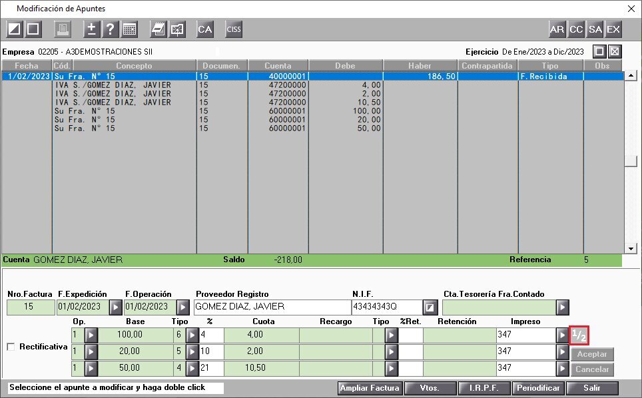Image resolution: width=642 pixels, height=398 pixels.
Task: Click the table scrollbar thumb
Action: [x=631, y=161]
